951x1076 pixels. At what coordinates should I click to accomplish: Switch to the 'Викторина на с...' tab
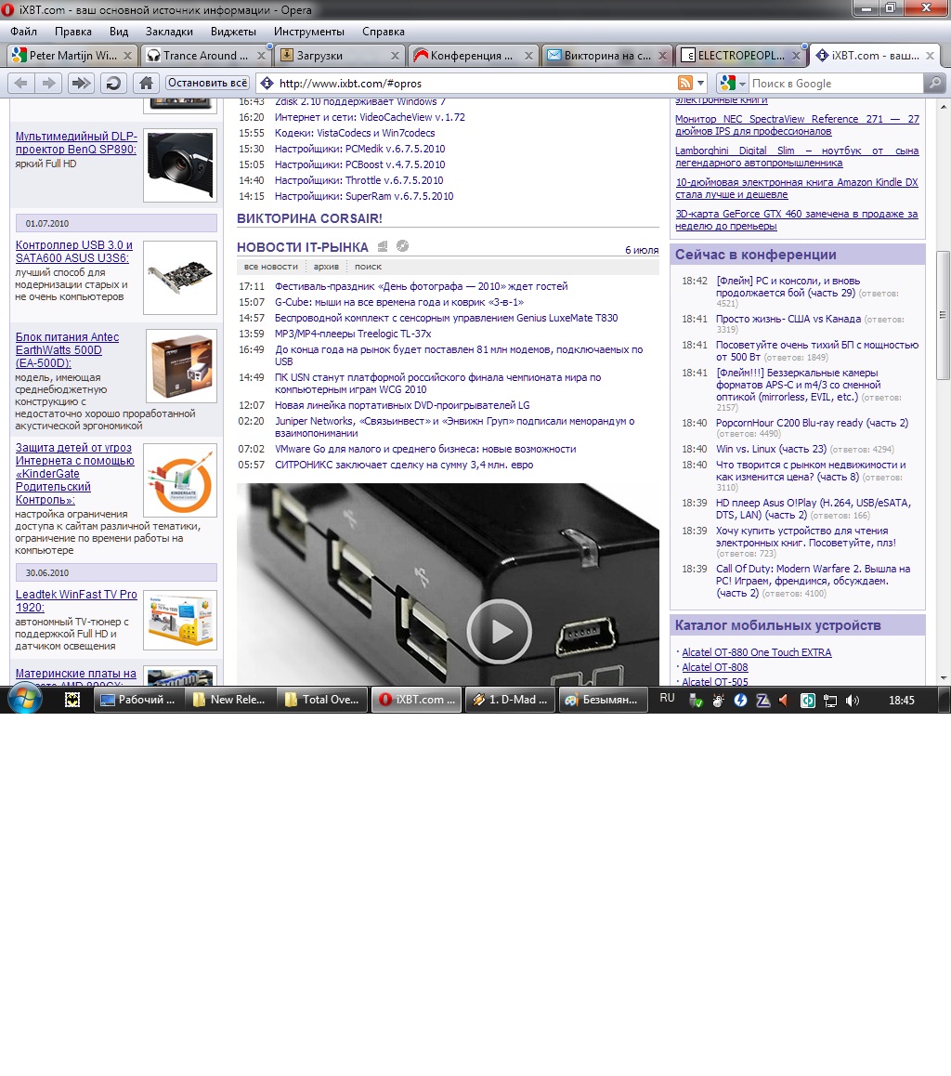606,56
